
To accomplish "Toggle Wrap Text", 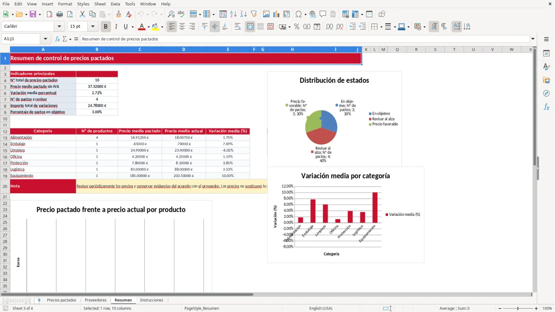I will coord(238,27).
